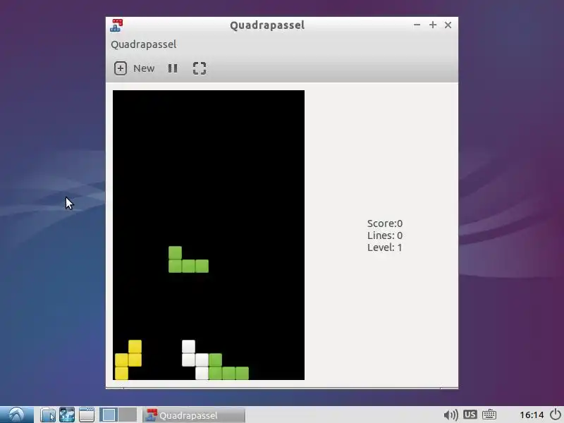Launch the web browser from the taskbar
Screen dimensions: 564x423
coord(67,415)
